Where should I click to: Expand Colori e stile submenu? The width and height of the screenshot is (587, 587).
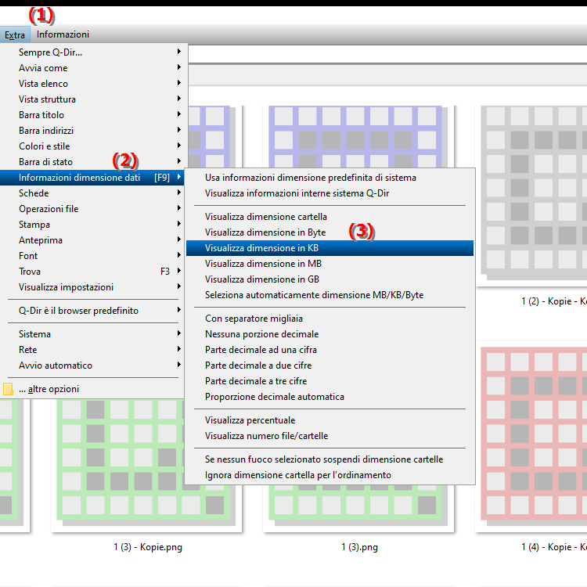[92, 146]
